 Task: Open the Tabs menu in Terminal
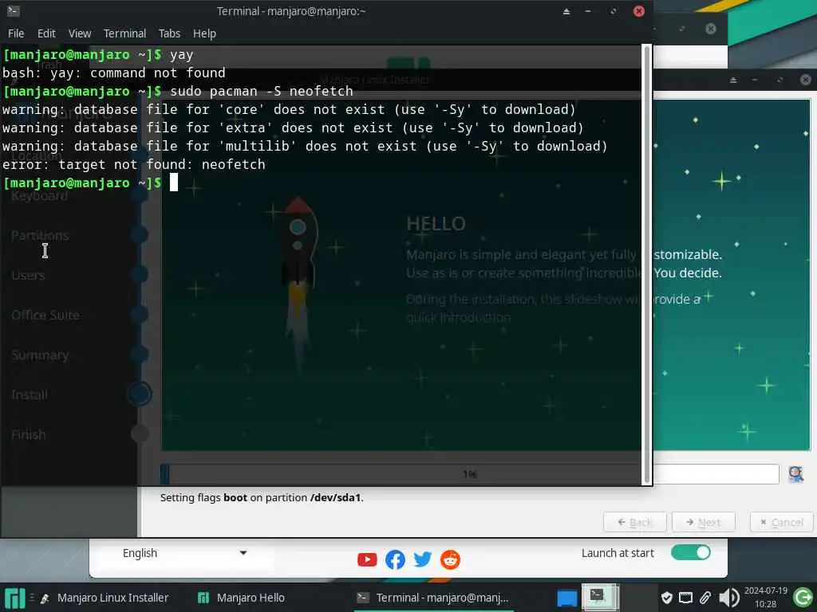[169, 33]
